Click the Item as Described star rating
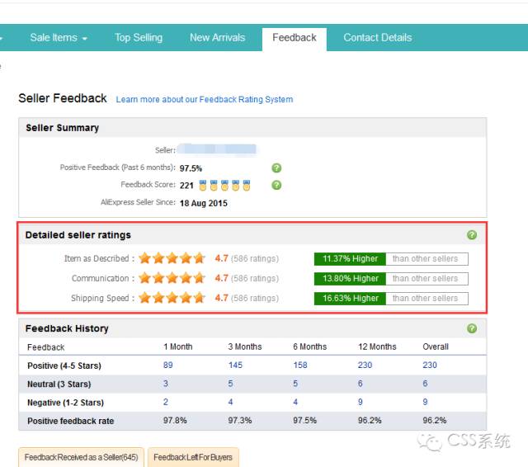Image resolution: width=528 pixels, height=467 pixels. [x=172, y=259]
